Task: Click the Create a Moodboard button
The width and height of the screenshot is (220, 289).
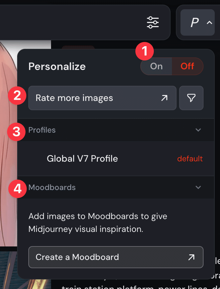Action: click(116, 257)
